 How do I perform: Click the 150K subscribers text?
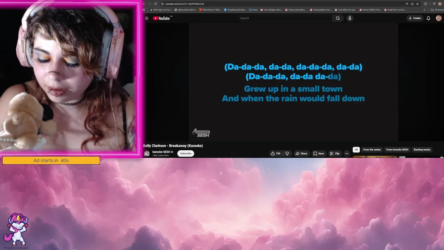161,155
